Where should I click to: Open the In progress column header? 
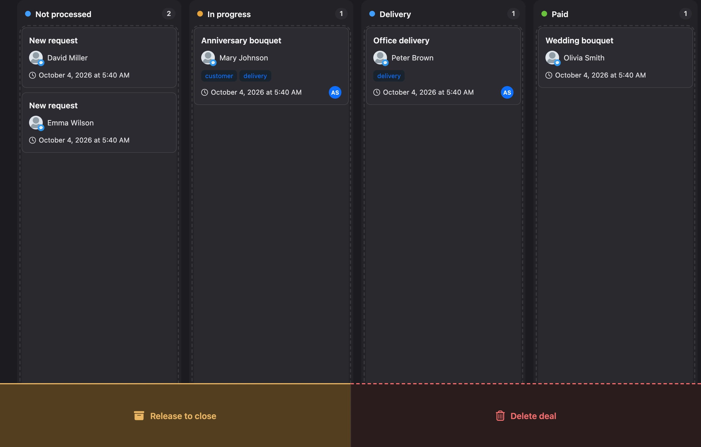(229, 14)
